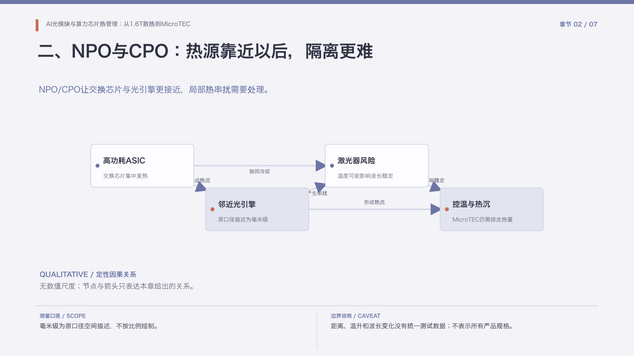Click the "温度可能影响波长稳定" description
This screenshot has height=356, width=634.
[x=365, y=176]
